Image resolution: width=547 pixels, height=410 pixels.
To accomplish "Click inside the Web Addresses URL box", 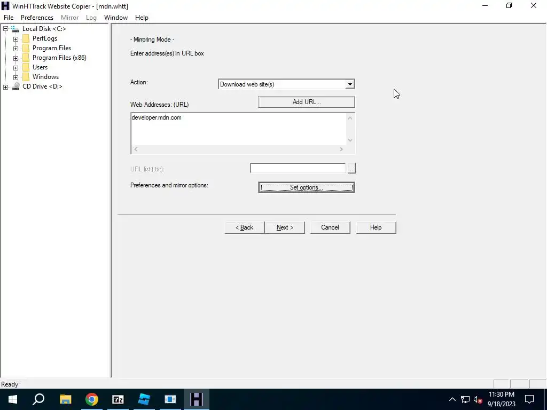I will (x=239, y=129).
